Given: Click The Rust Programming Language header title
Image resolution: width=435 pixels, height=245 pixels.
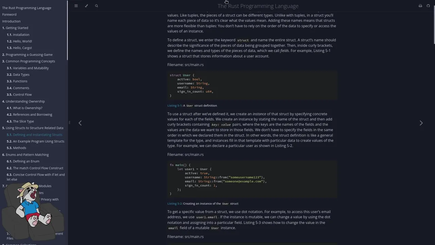Looking at the screenshot, I should pyautogui.click(x=258, y=6).
